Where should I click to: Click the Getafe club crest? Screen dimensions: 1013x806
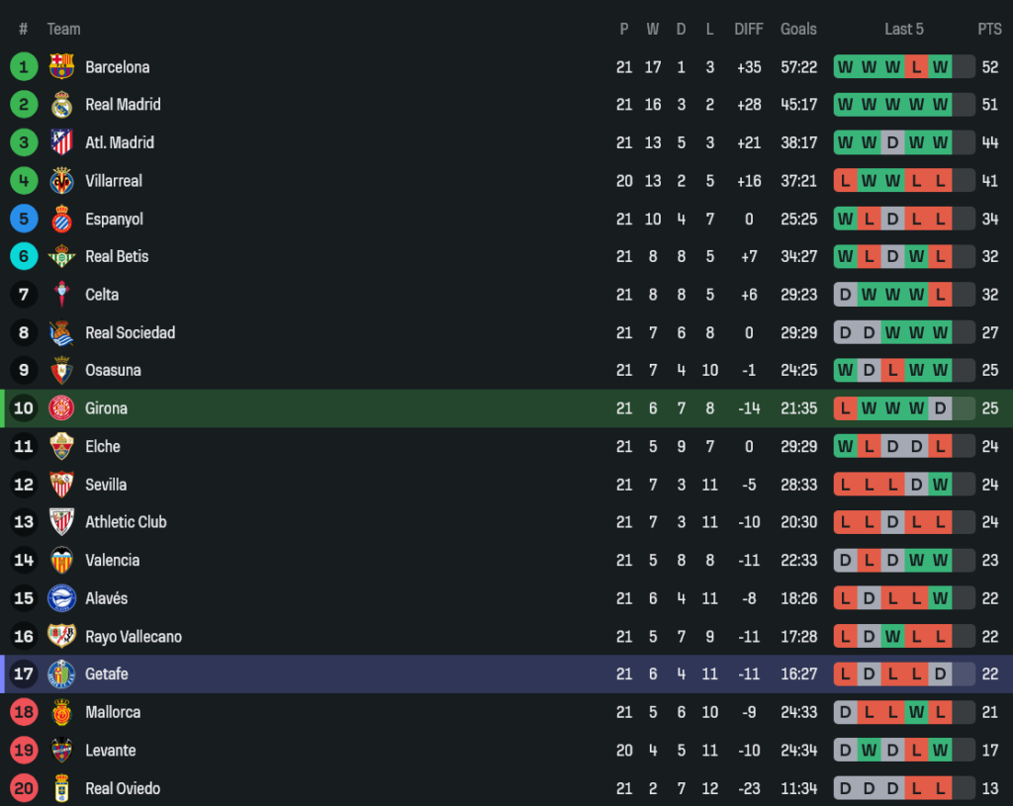tap(61, 673)
